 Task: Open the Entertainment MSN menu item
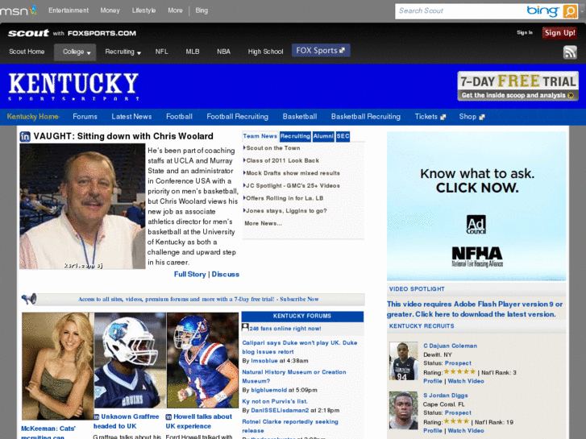point(69,10)
